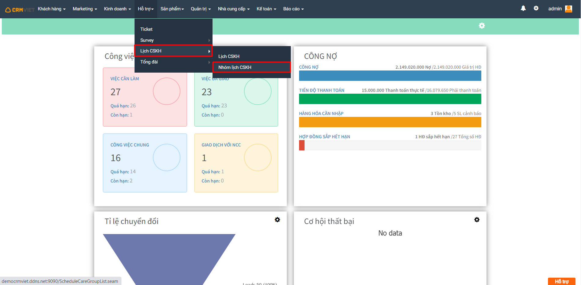Click the admin user avatar
Screen dimensions: 581x285
[569, 9]
